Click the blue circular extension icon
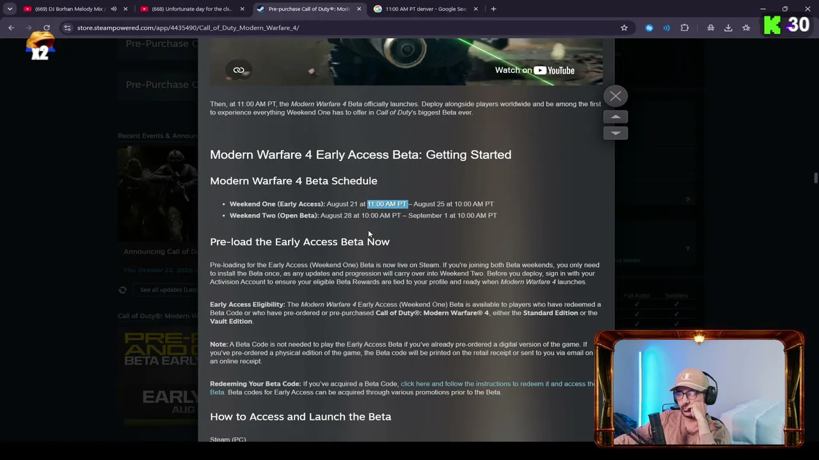This screenshot has height=460, width=819. [649, 27]
